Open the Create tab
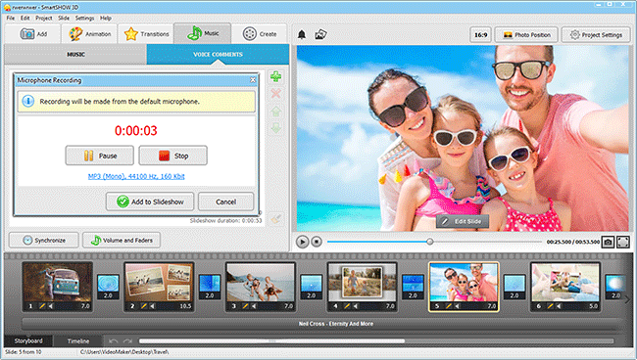The width and height of the screenshot is (637, 360). [259, 33]
